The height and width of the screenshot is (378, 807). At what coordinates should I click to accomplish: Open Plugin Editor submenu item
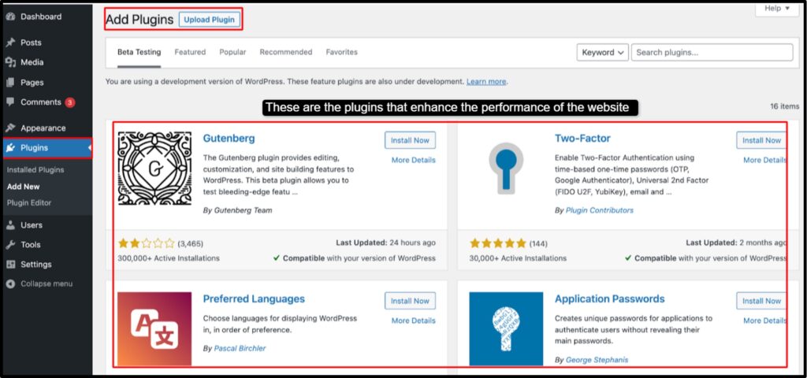29,202
